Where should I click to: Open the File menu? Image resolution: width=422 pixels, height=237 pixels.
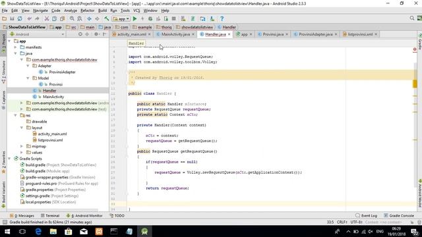[5, 11]
